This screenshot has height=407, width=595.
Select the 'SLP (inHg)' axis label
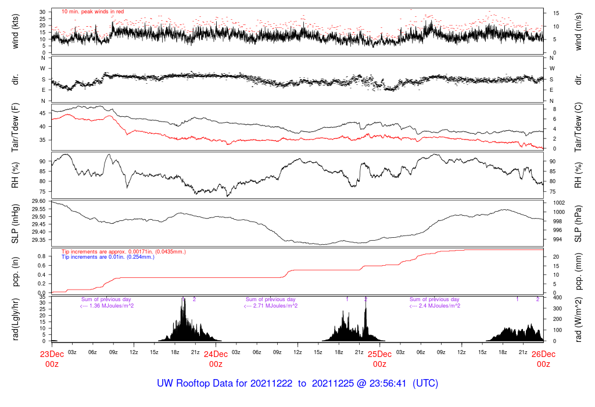[15, 224]
